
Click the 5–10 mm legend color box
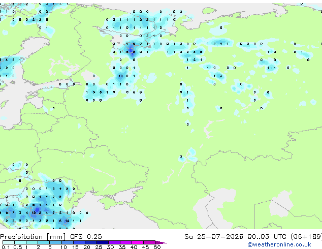[55, 242]
